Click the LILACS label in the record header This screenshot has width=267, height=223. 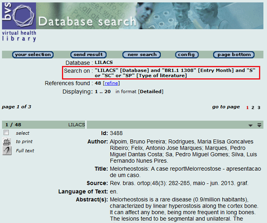(x=76, y=125)
